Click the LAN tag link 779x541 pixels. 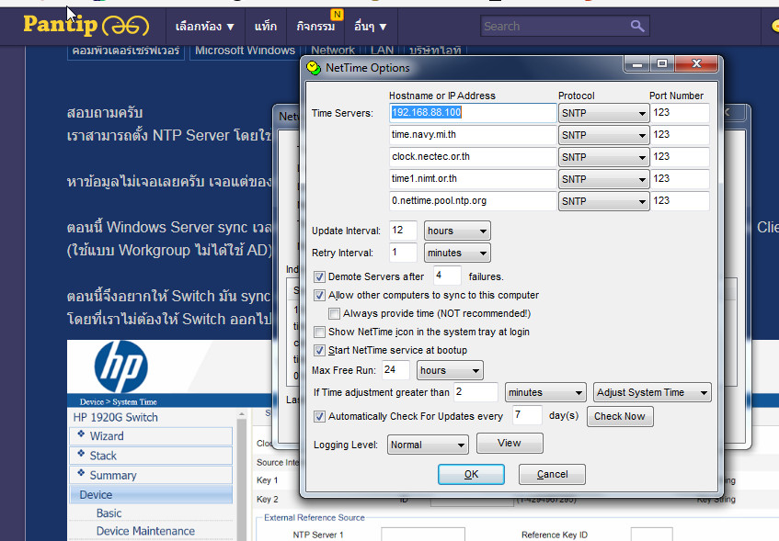382,51
